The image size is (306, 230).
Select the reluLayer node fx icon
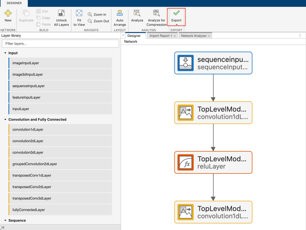185,162
